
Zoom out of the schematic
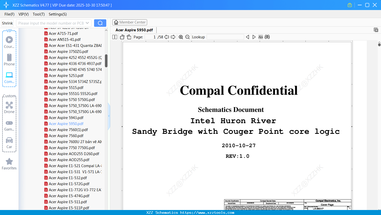pyautogui.click(x=188, y=37)
